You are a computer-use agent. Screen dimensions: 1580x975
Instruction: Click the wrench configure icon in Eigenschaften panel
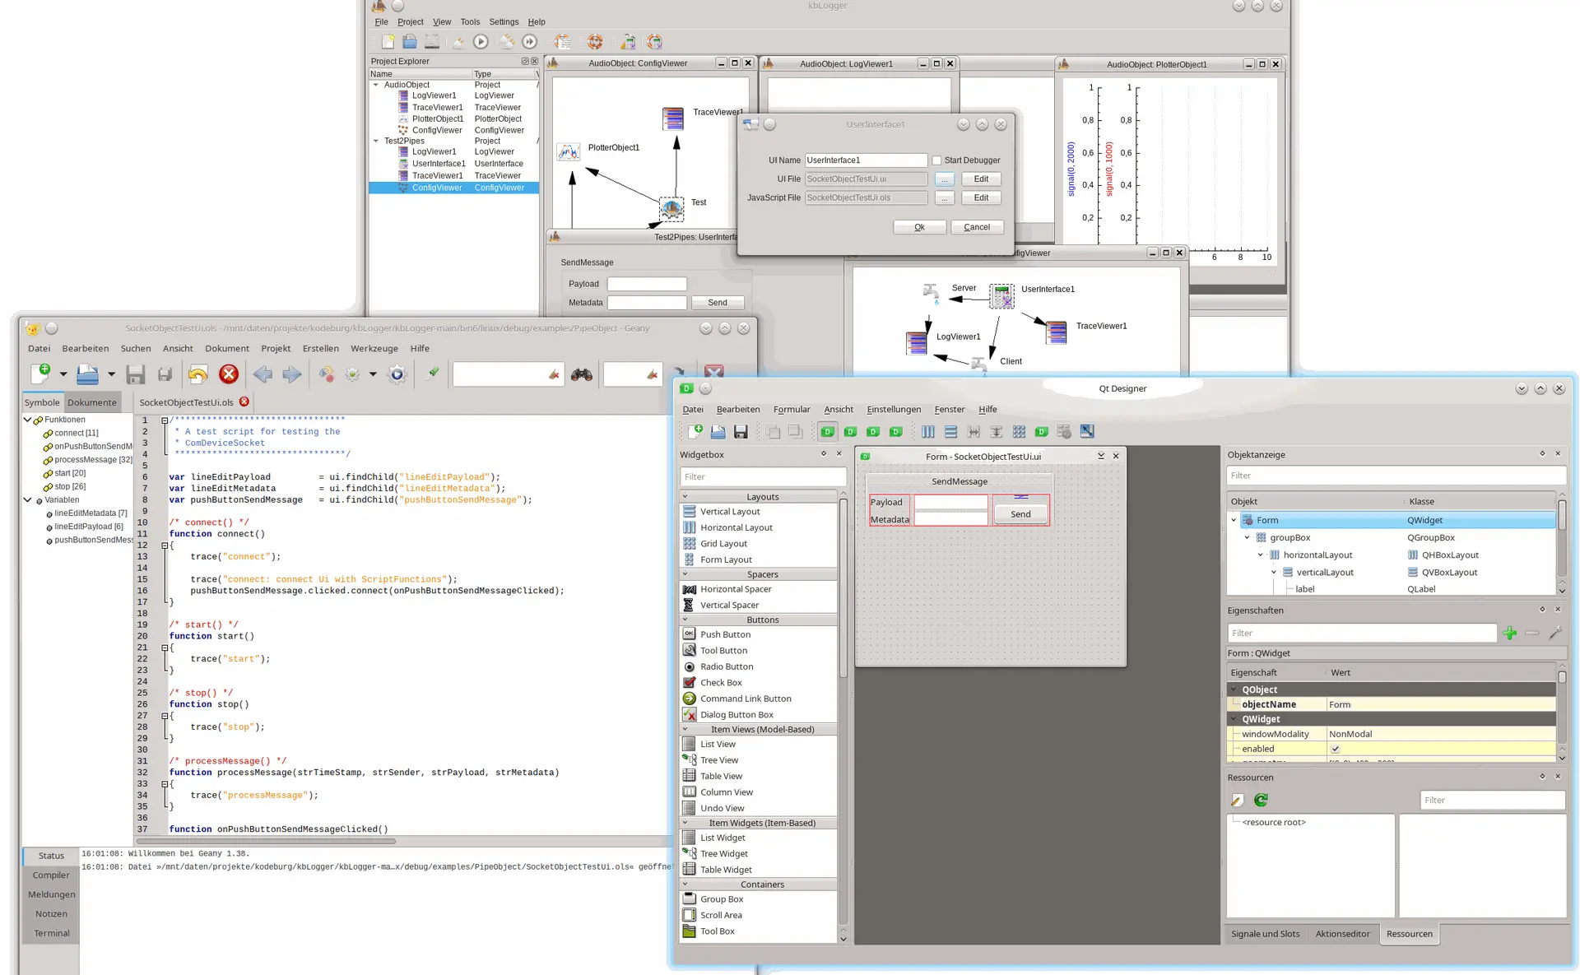[x=1554, y=633]
